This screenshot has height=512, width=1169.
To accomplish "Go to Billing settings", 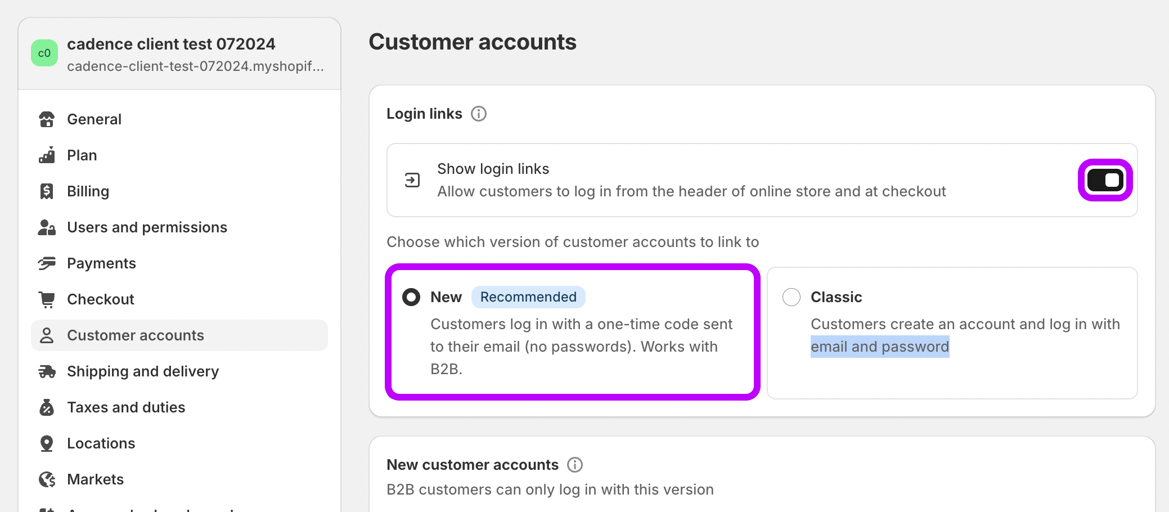I will (179, 191).
